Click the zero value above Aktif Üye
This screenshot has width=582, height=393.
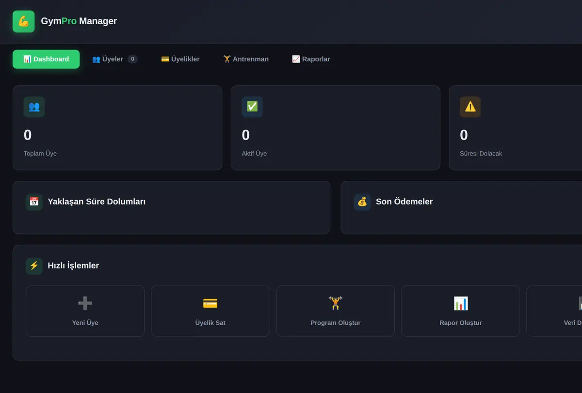246,135
